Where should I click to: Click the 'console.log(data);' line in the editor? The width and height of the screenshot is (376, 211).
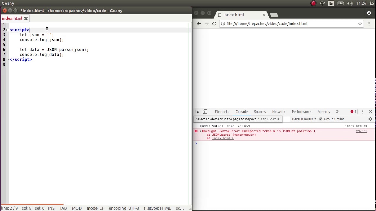pos(42,55)
